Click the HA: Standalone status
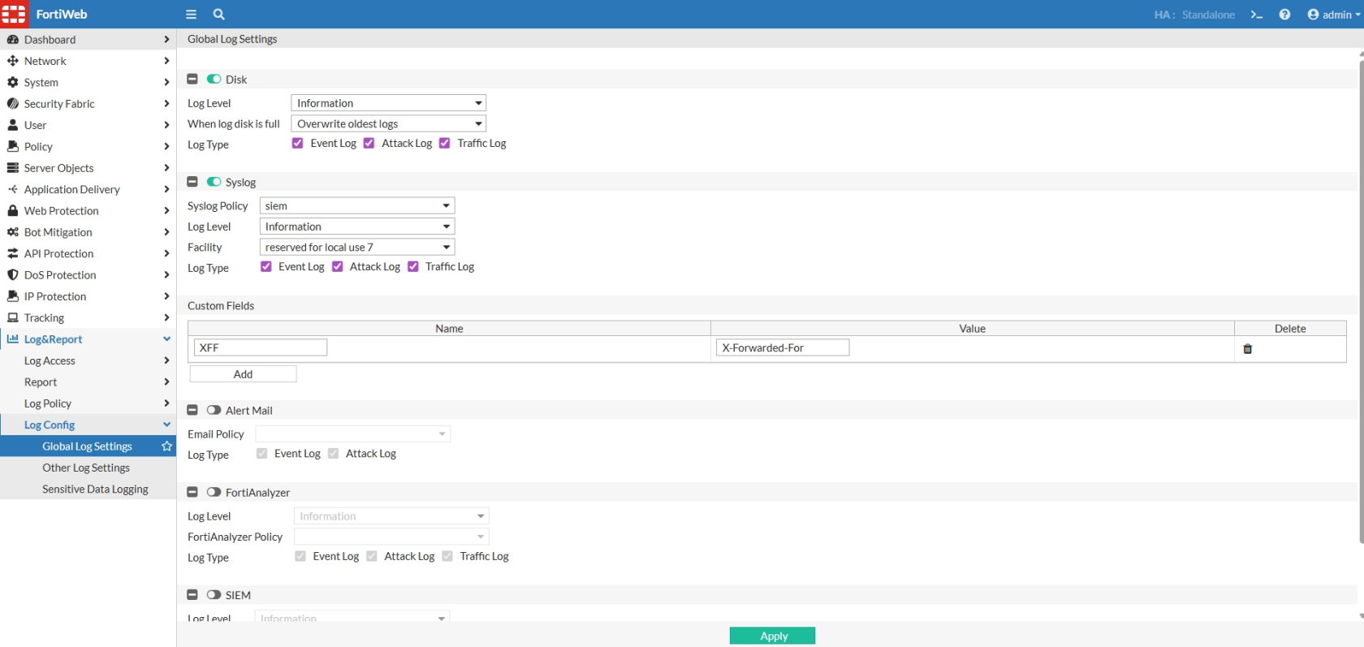 coord(1194,15)
